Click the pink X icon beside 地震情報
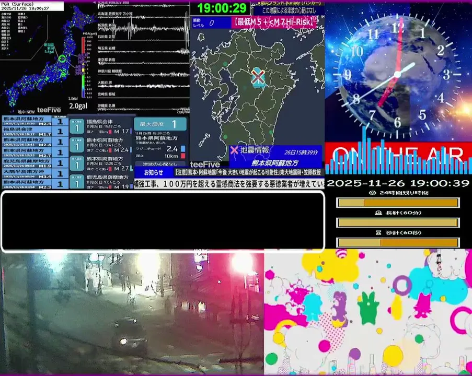472x376 pixels. tap(234, 150)
